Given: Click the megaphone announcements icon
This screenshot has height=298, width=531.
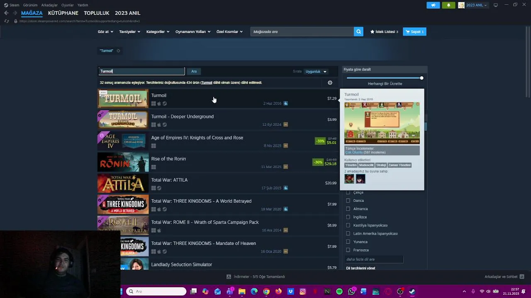Looking at the screenshot, I should (x=433, y=5).
